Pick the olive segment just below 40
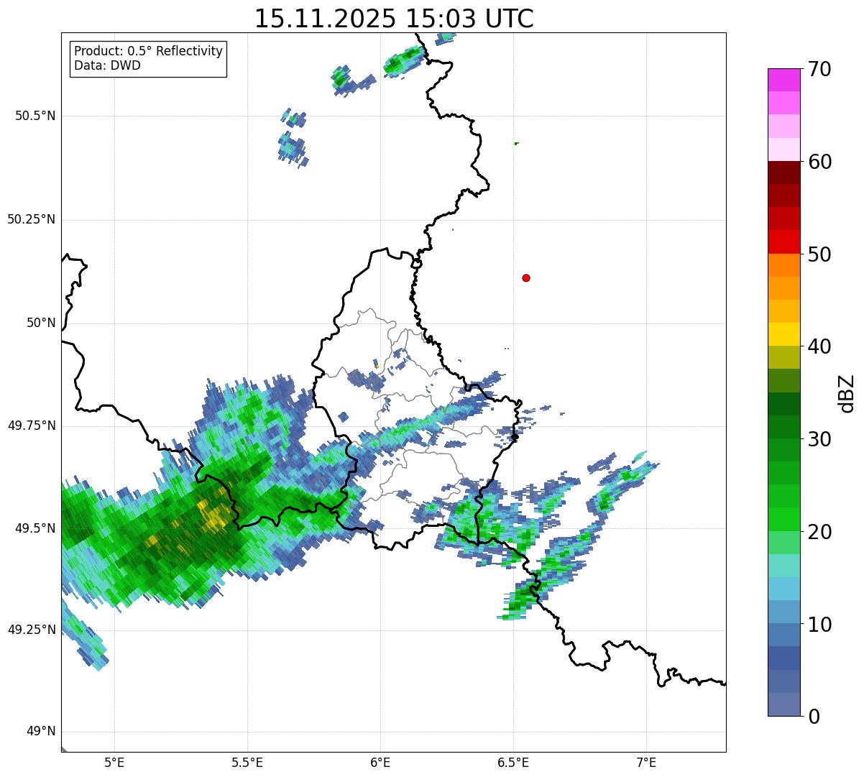This screenshot has height=777, width=864. point(784,357)
